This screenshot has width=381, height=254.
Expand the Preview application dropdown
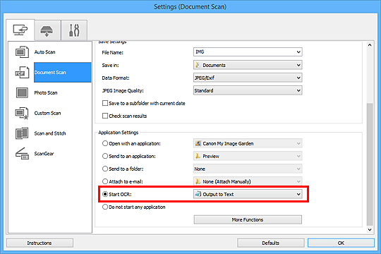tap(248, 156)
